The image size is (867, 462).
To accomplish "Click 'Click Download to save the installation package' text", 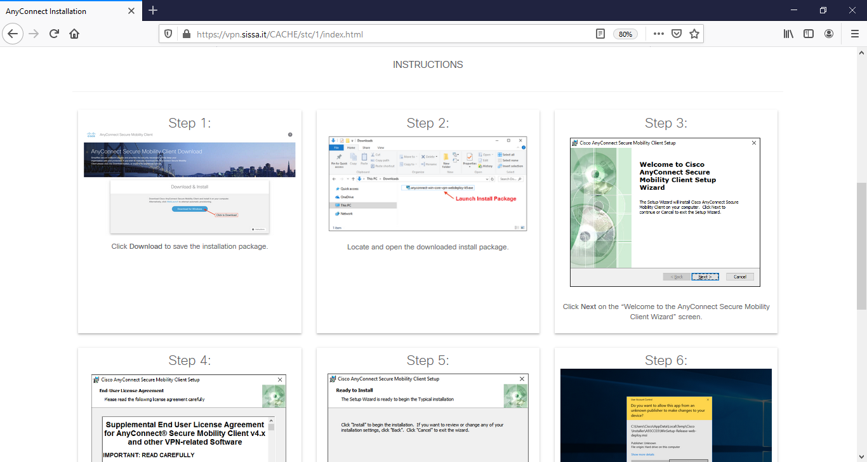I will [190, 246].
